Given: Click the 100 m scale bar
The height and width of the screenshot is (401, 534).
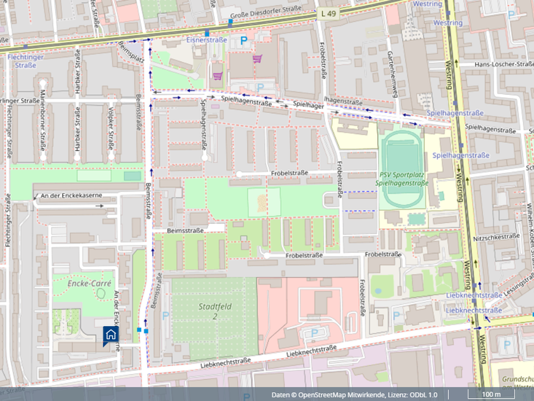Looking at the screenshot, I should [492, 394].
